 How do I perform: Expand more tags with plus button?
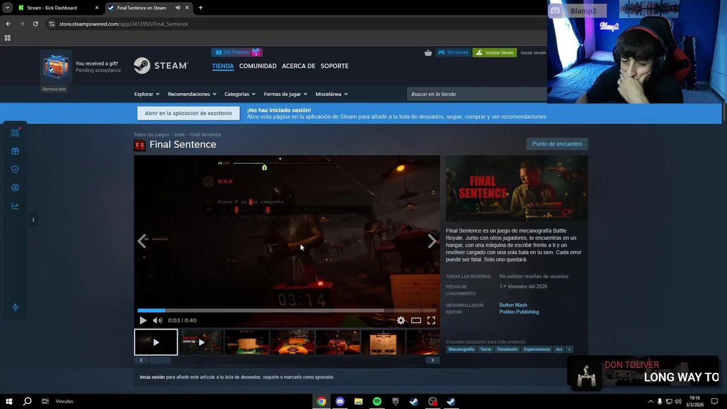pos(569,349)
